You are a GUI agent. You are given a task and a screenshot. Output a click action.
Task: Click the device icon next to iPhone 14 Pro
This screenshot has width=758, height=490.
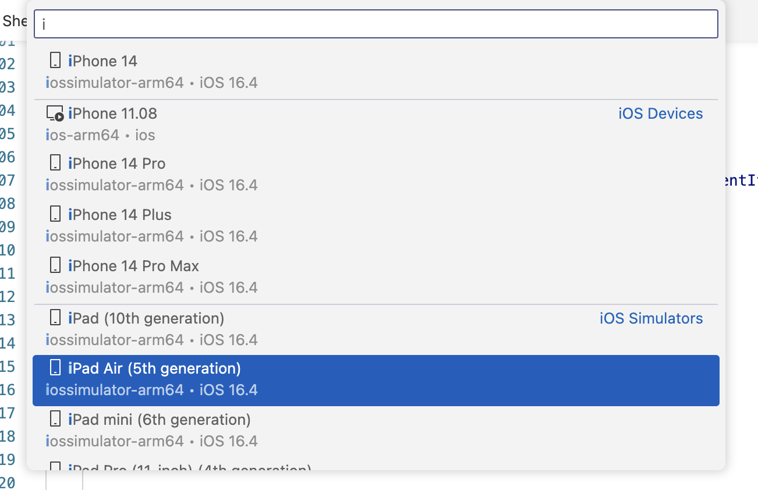click(55, 162)
